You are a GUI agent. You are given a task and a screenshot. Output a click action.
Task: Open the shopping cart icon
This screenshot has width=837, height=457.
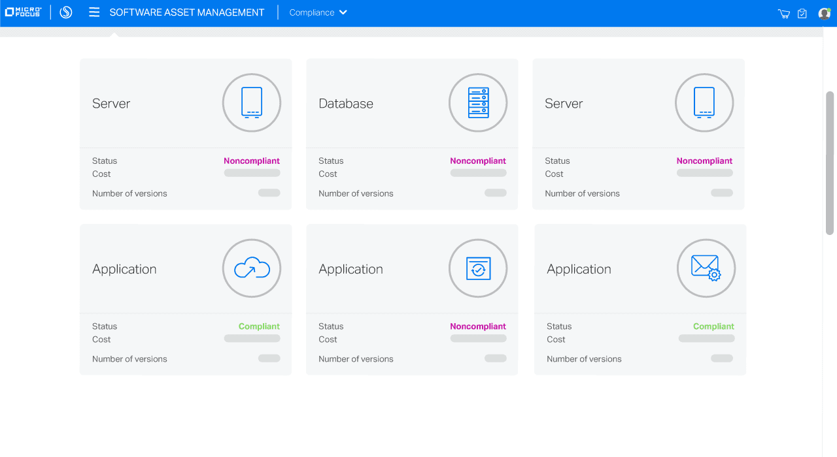[x=783, y=12]
